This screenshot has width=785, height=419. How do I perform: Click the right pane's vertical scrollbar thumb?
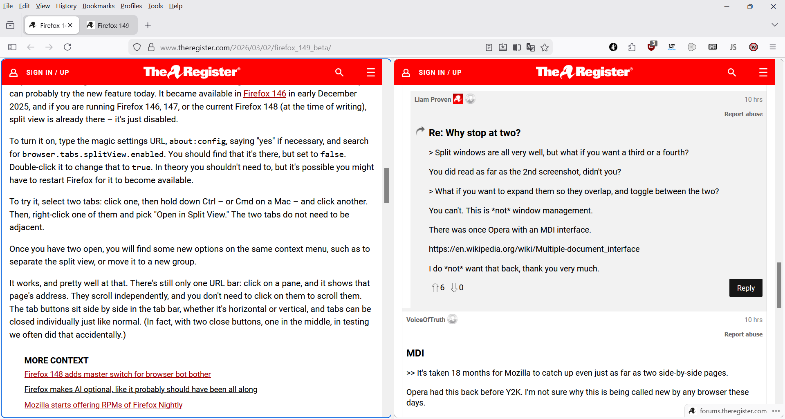coord(779,285)
